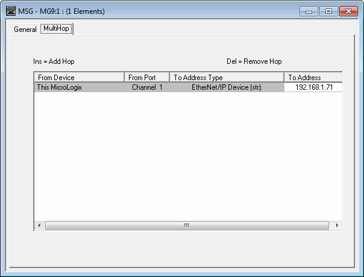
Task: Select the 'This MicroLogix' cell
Action: pos(79,87)
